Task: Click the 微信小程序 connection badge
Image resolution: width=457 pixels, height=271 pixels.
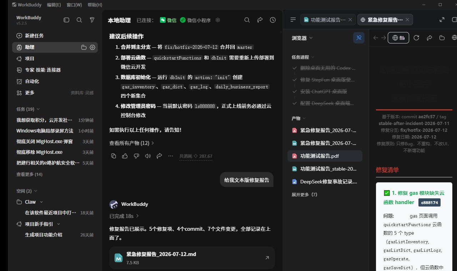Action: [x=195, y=20]
